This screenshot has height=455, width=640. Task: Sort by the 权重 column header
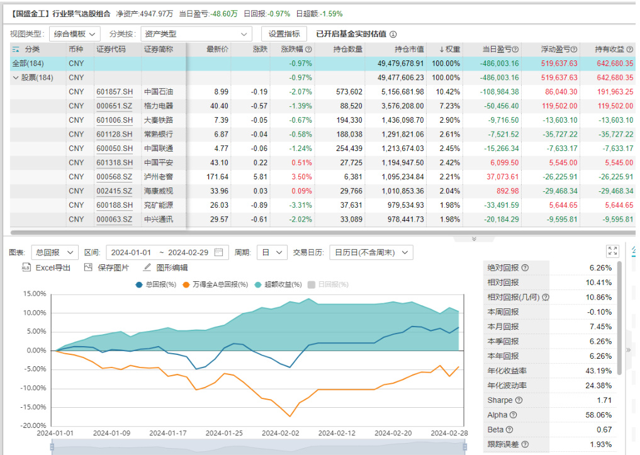coord(447,49)
